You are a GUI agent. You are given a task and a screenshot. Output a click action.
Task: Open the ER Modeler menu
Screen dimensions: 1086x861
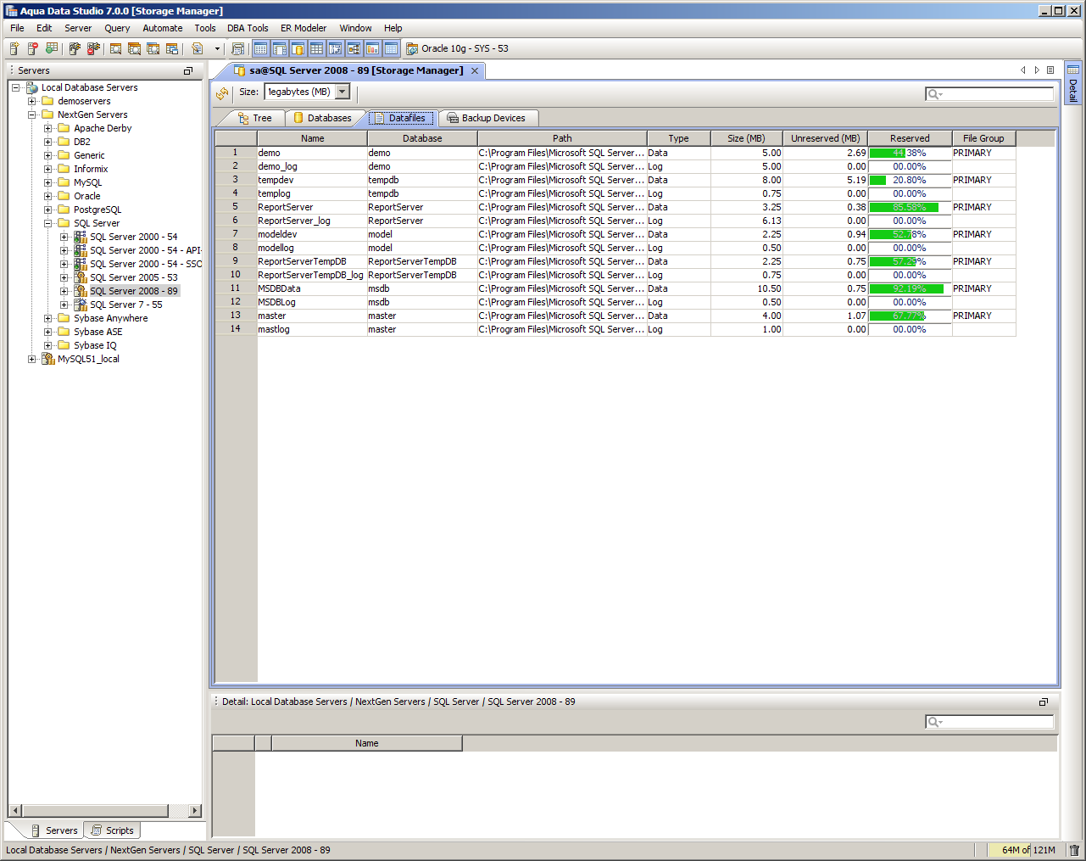point(304,28)
